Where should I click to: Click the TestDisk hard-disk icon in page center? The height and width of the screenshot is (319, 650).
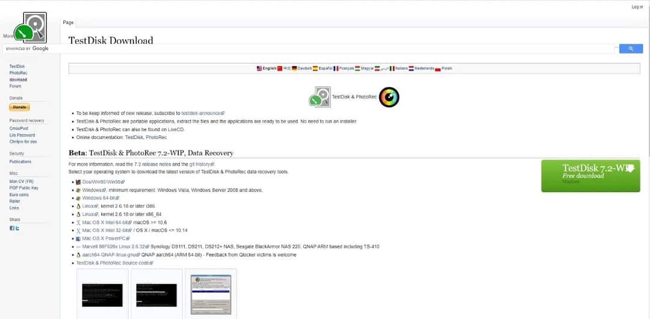[x=320, y=97]
